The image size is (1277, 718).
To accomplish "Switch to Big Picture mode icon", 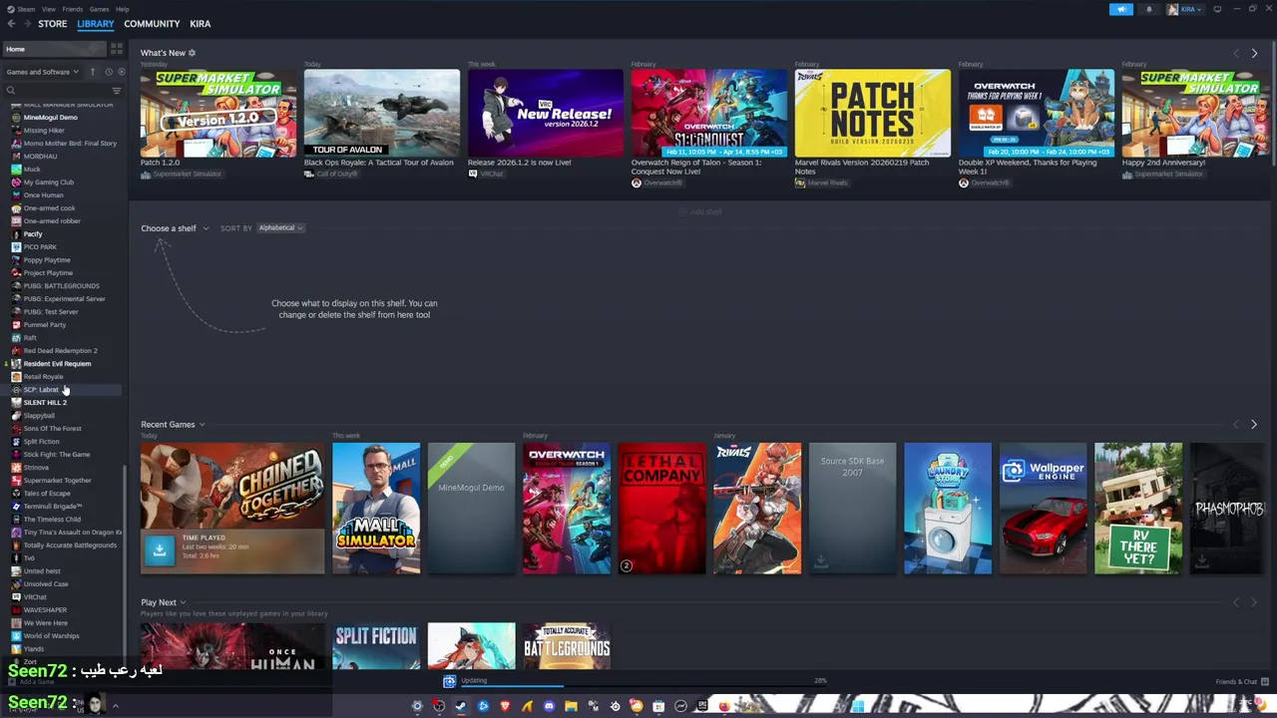I will click(x=1217, y=9).
